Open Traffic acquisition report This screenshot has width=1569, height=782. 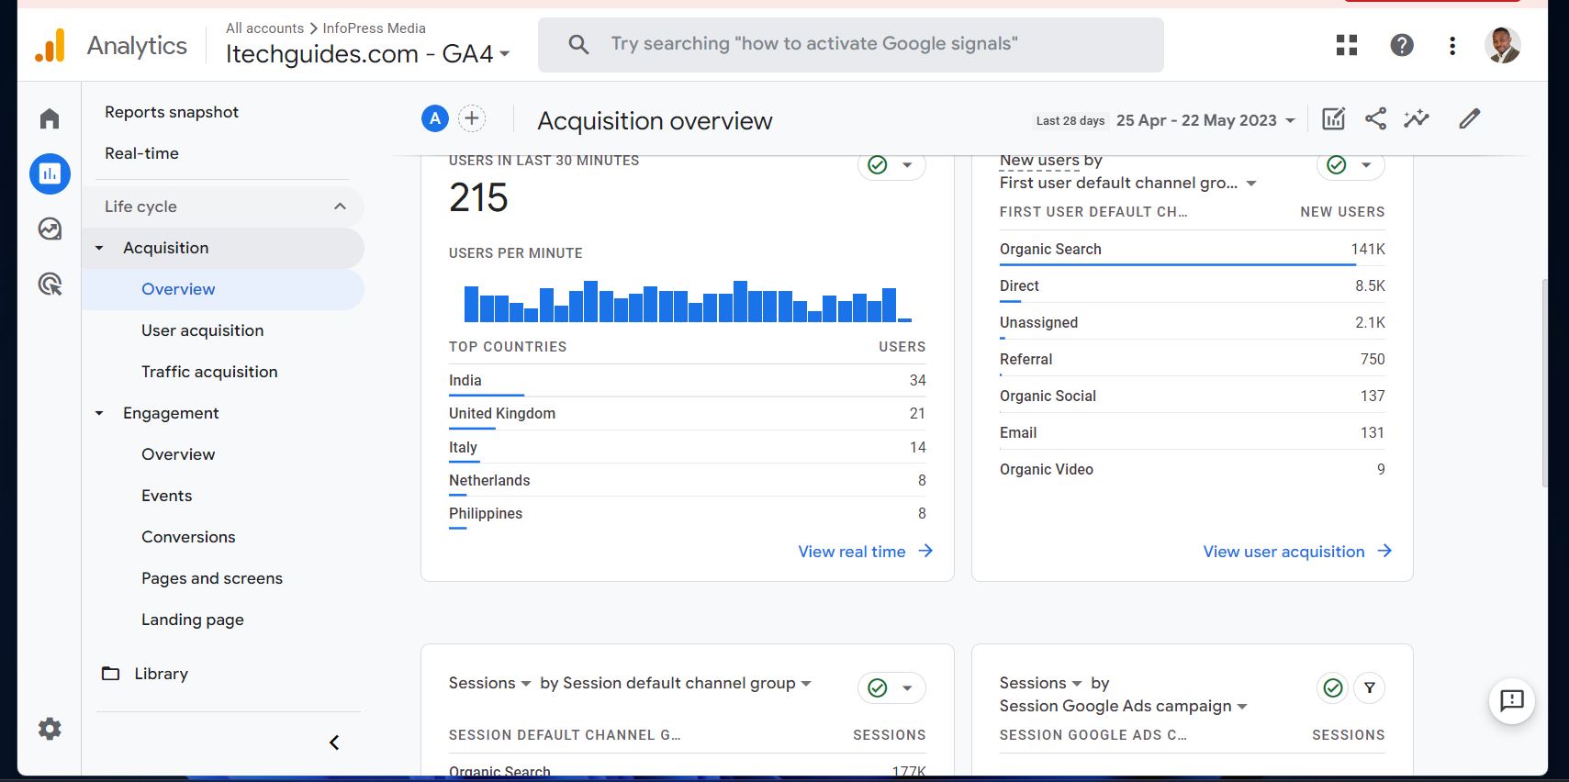209,372
